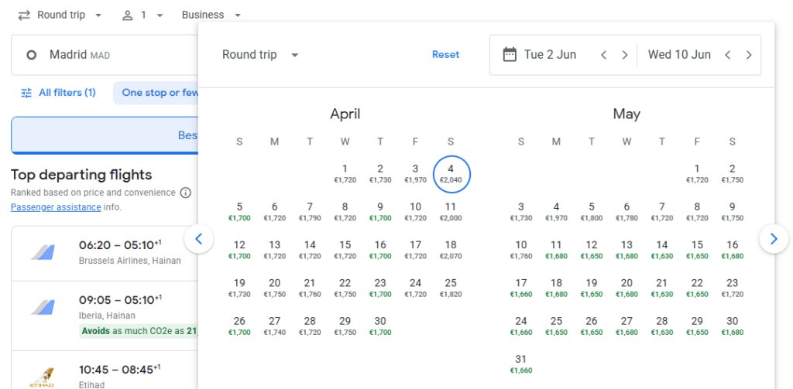793x389 pixels.
Task: Click the calendar icon beside Tue 2 Jun
Action: pos(510,55)
